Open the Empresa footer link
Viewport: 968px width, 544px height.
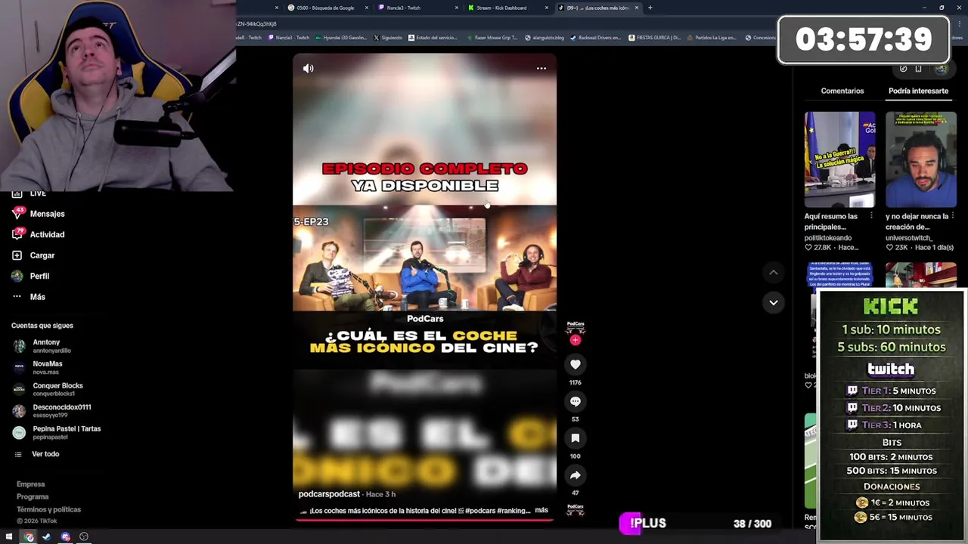click(31, 484)
